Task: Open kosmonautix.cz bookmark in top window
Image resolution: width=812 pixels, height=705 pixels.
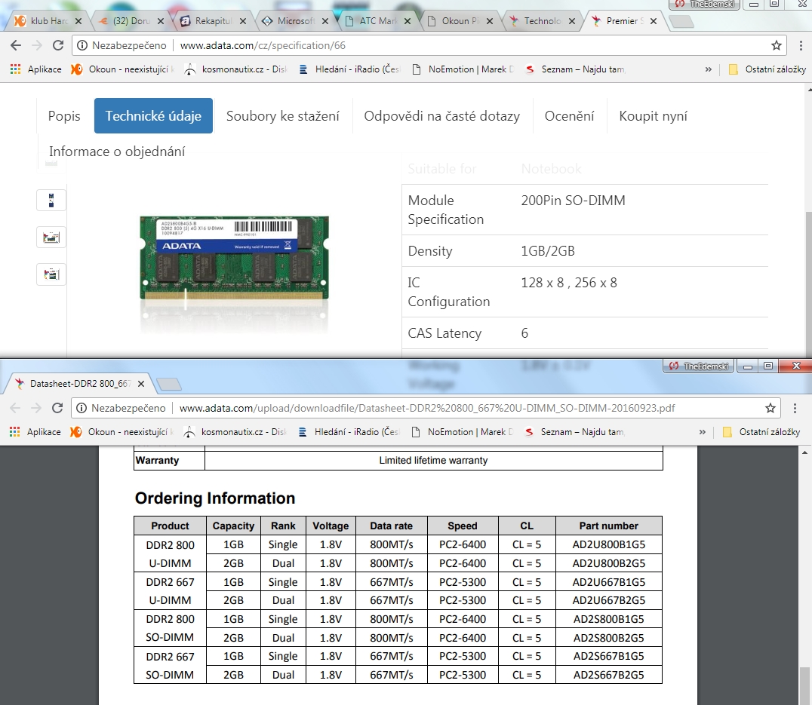Action: coord(235,69)
